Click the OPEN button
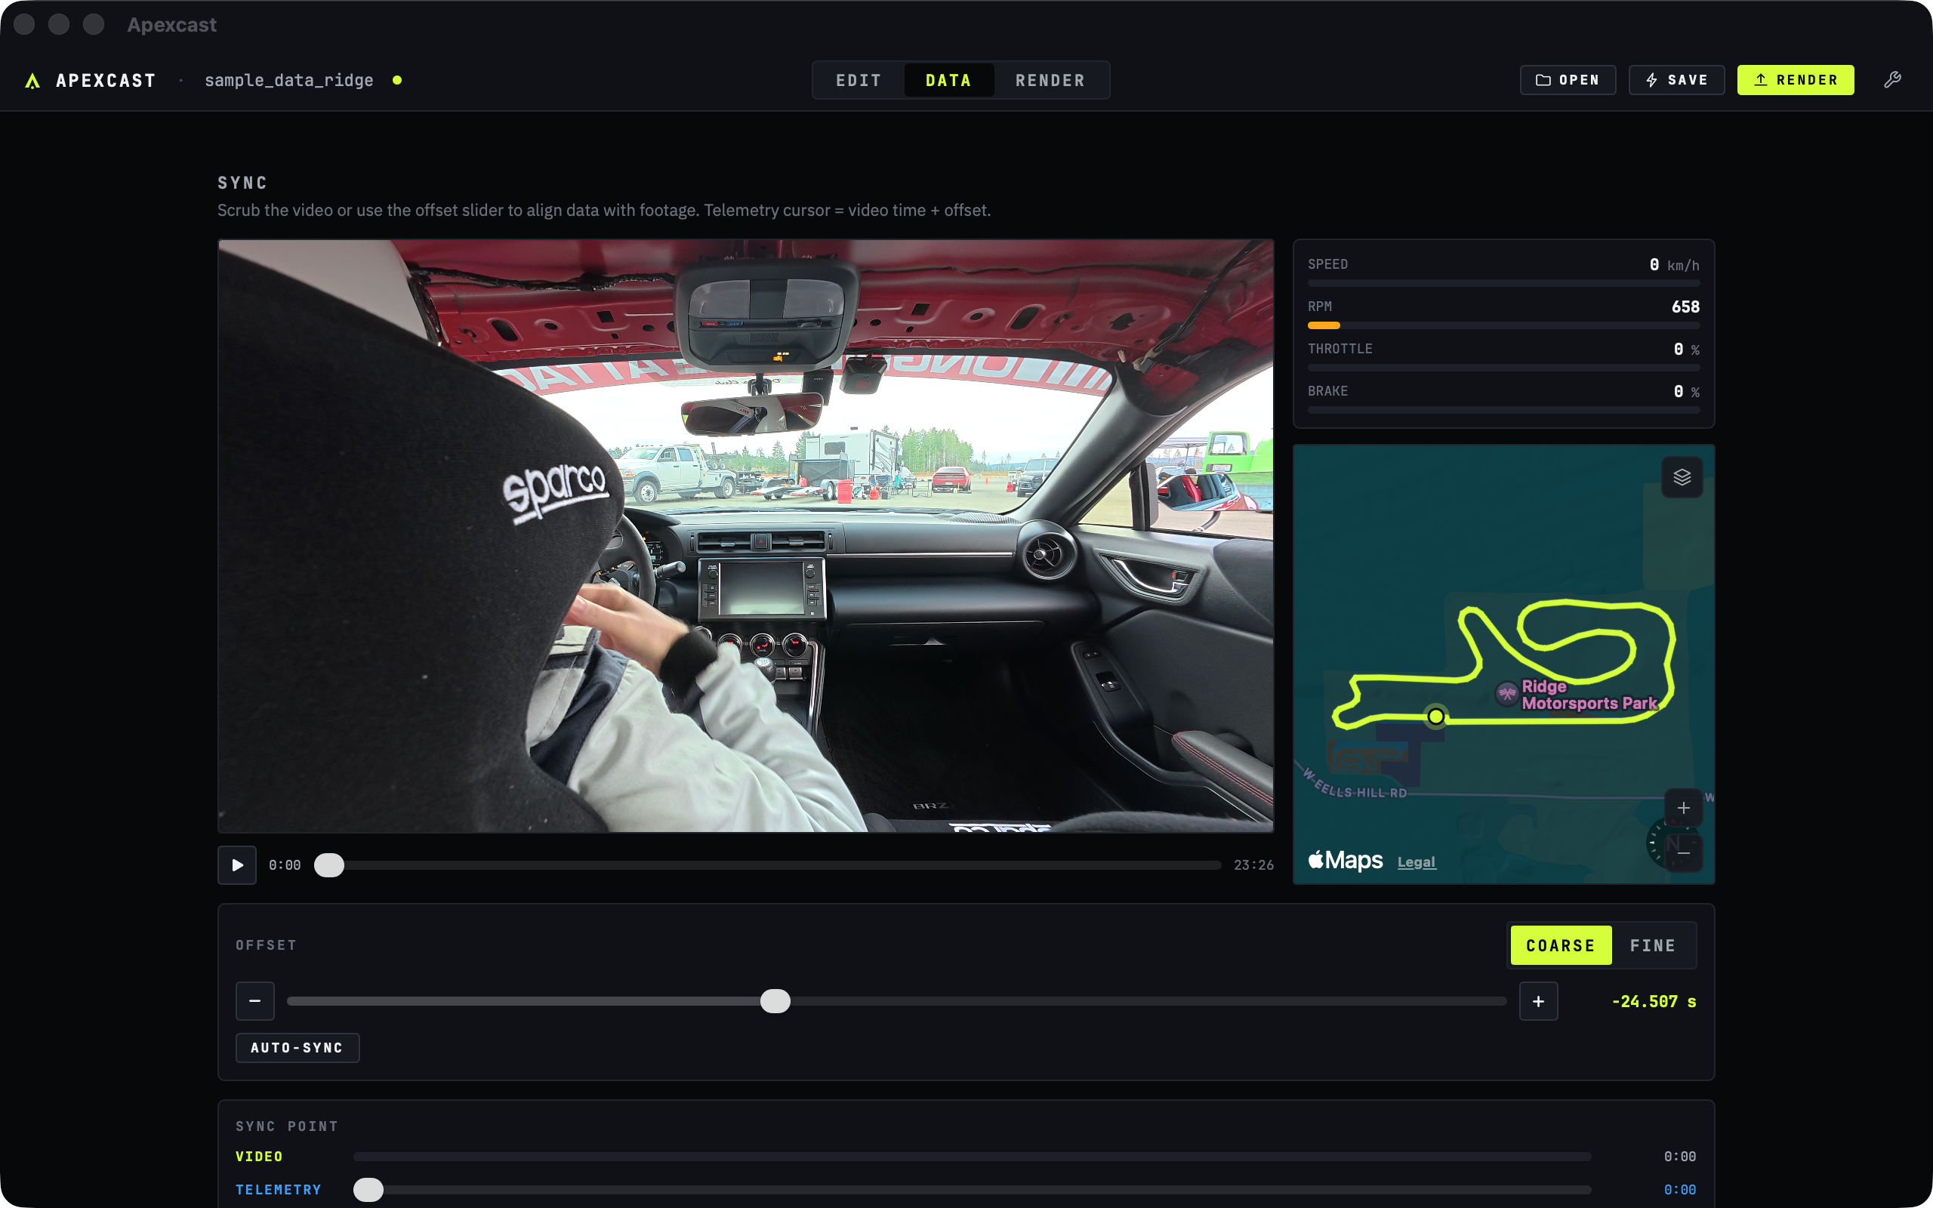The width and height of the screenshot is (1933, 1208). tap(1568, 80)
